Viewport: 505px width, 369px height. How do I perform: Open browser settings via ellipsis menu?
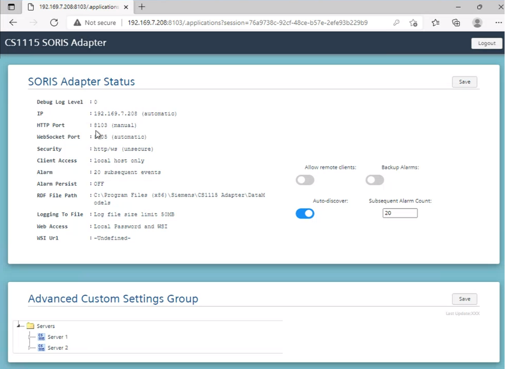coord(498,23)
